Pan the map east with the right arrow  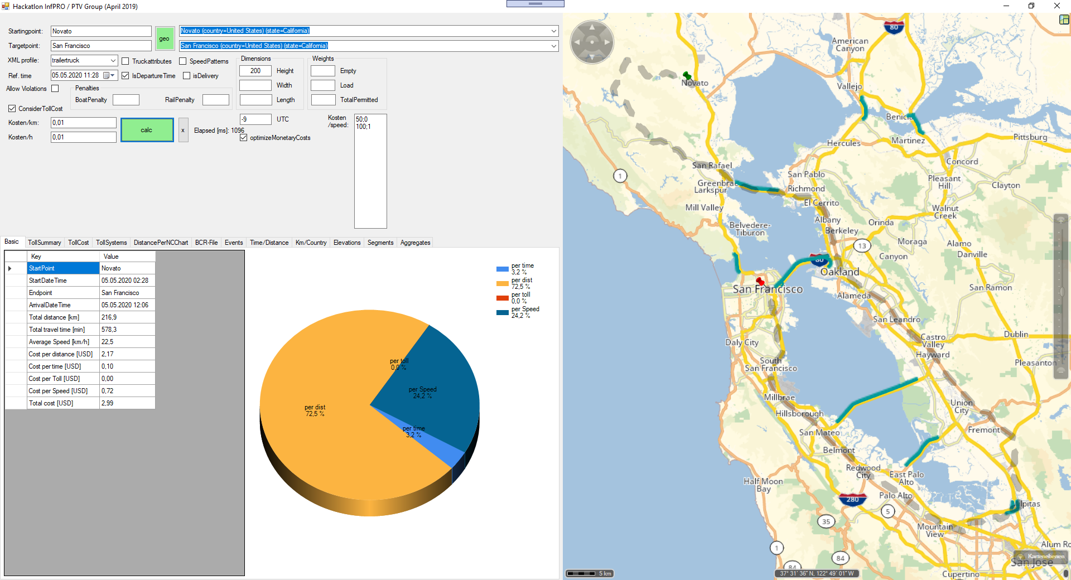tap(607, 42)
